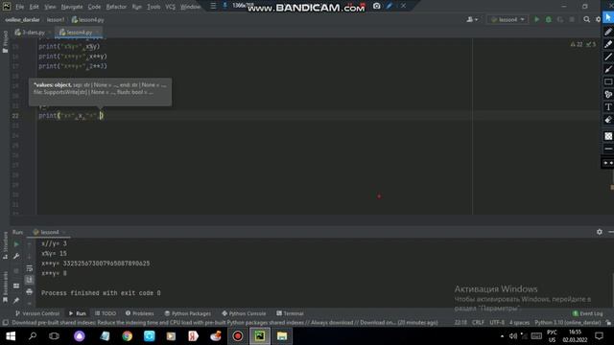
Task: Select the Bandicam text T tool
Action: coord(608,106)
